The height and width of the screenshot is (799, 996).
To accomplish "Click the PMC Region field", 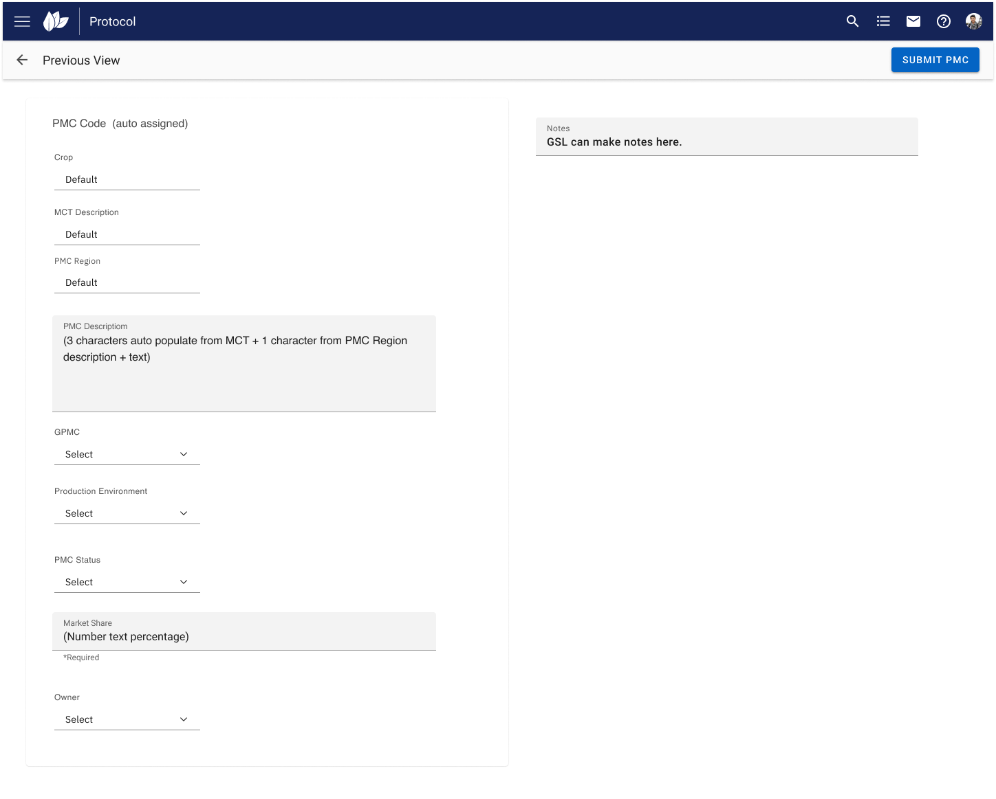I will point(127,282).
